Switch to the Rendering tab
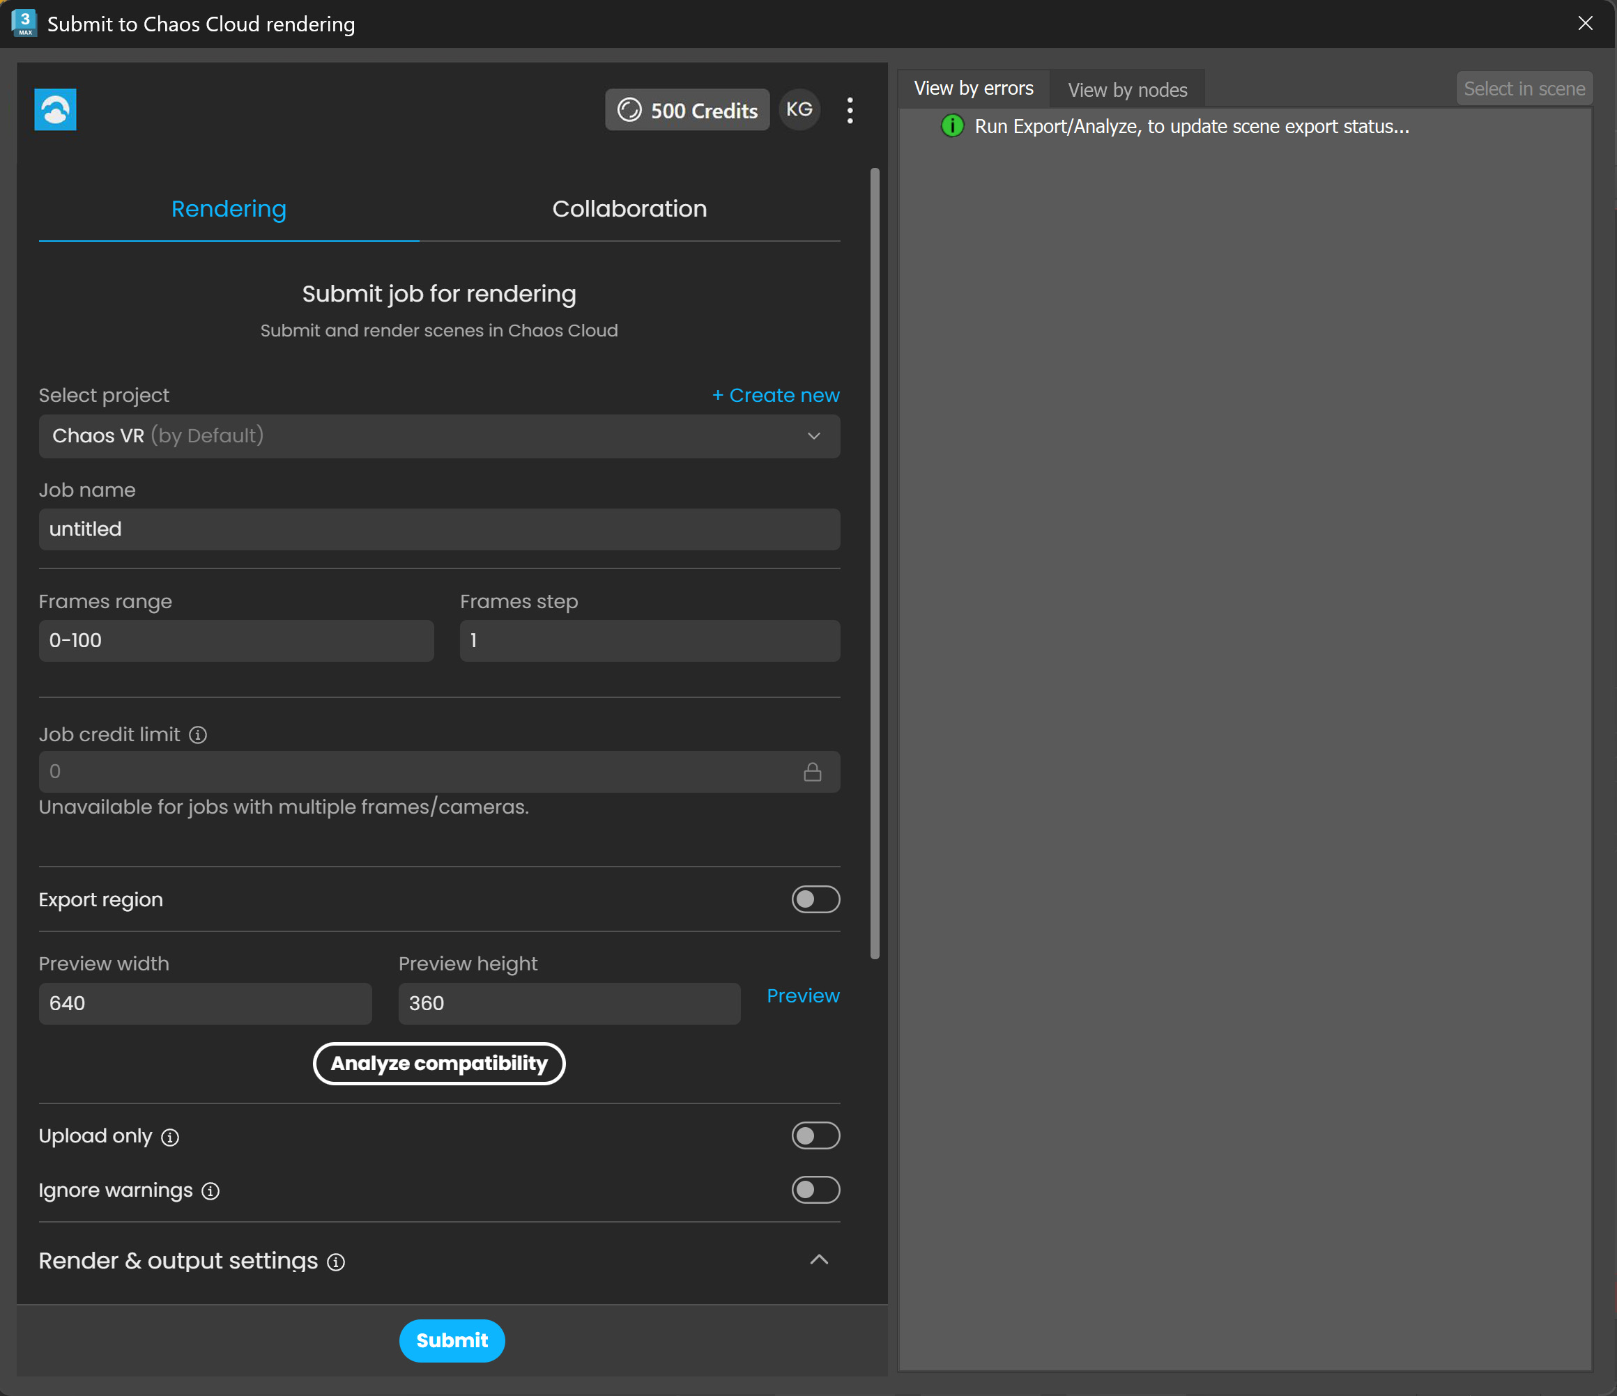Viewport: 1617px width, 1396px height. click(229, 209)
